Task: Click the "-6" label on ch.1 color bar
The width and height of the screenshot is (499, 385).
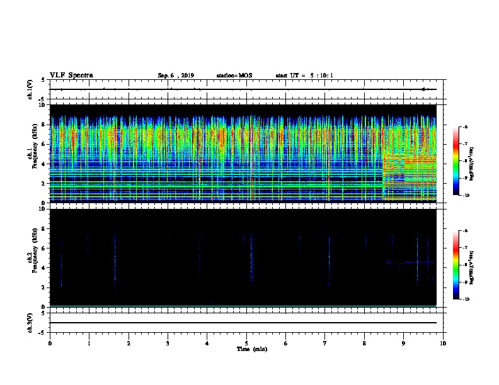Action: [465, 126]
